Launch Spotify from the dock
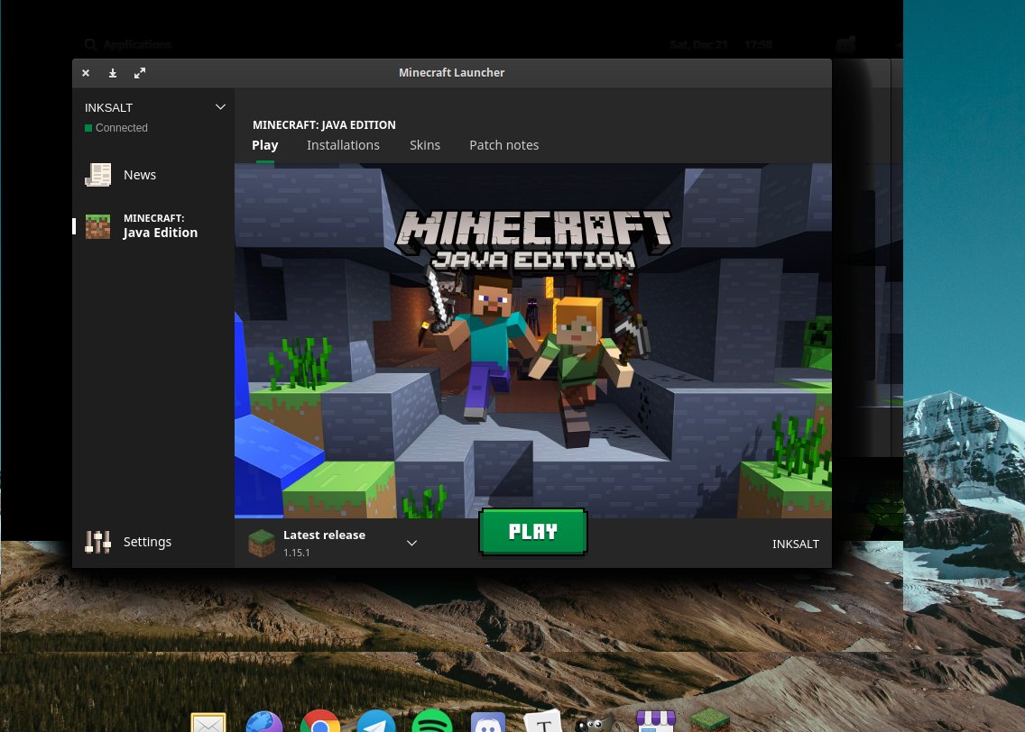 coord(431,722)
